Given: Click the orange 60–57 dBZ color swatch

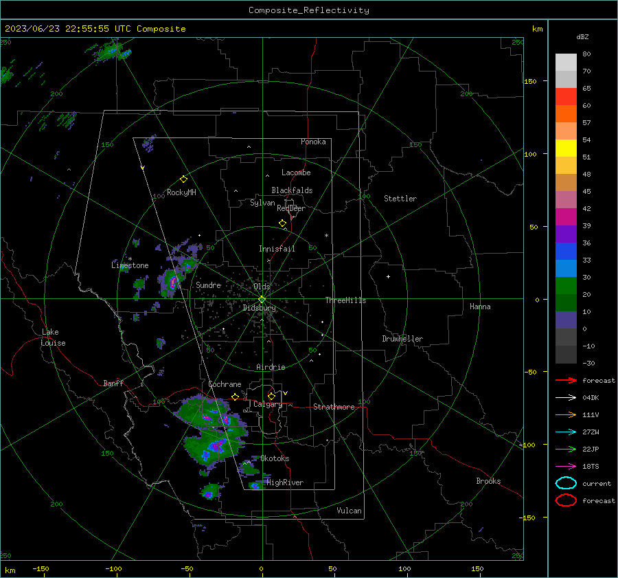Looking at the screenshot, I should coord(566,113).
